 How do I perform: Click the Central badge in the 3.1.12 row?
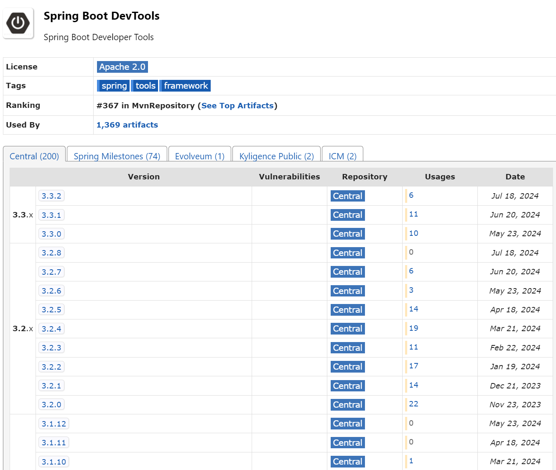click(x=347, y=424)
